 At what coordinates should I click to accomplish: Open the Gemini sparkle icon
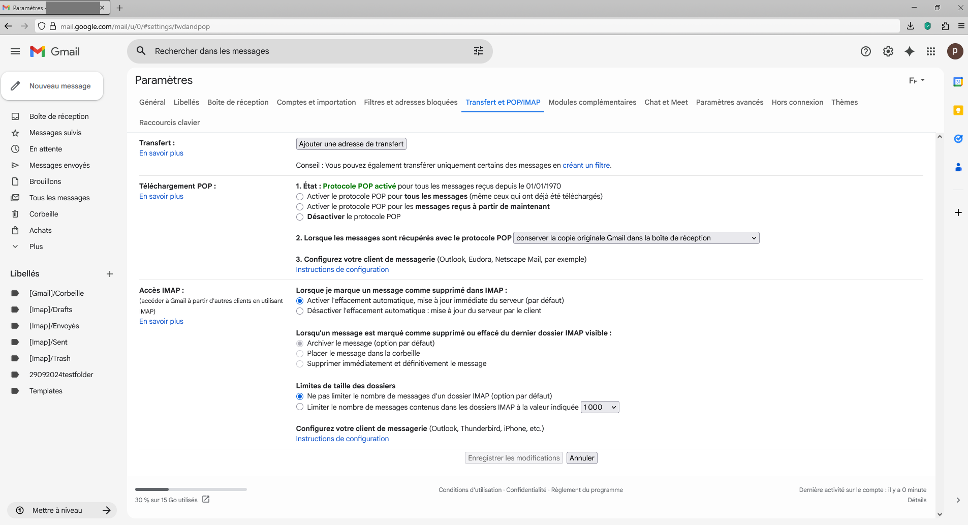click(910, 51)
